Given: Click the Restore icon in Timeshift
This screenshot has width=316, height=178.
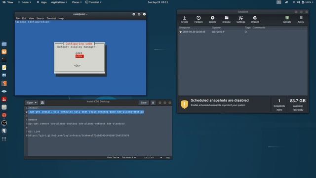Looking at the screenshot, I should point(198,19).
